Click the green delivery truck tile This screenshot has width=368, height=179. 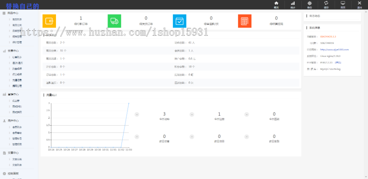(x=114, y=21)
